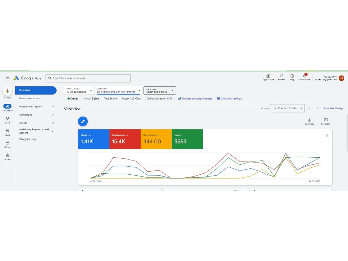348x261 pixels.
Task: Open the Admin gear icon
Action: tap(7, 155)
